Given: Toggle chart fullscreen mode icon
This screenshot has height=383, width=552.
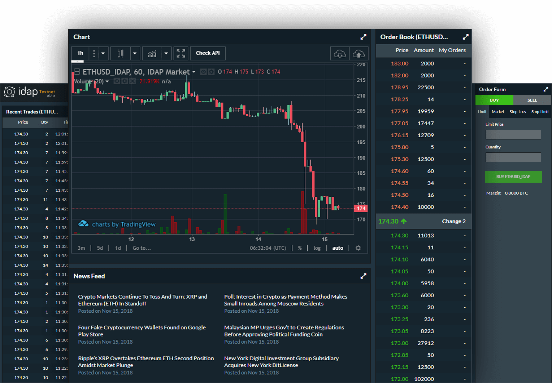Looking at the screenshot, I should pos(181,53).
